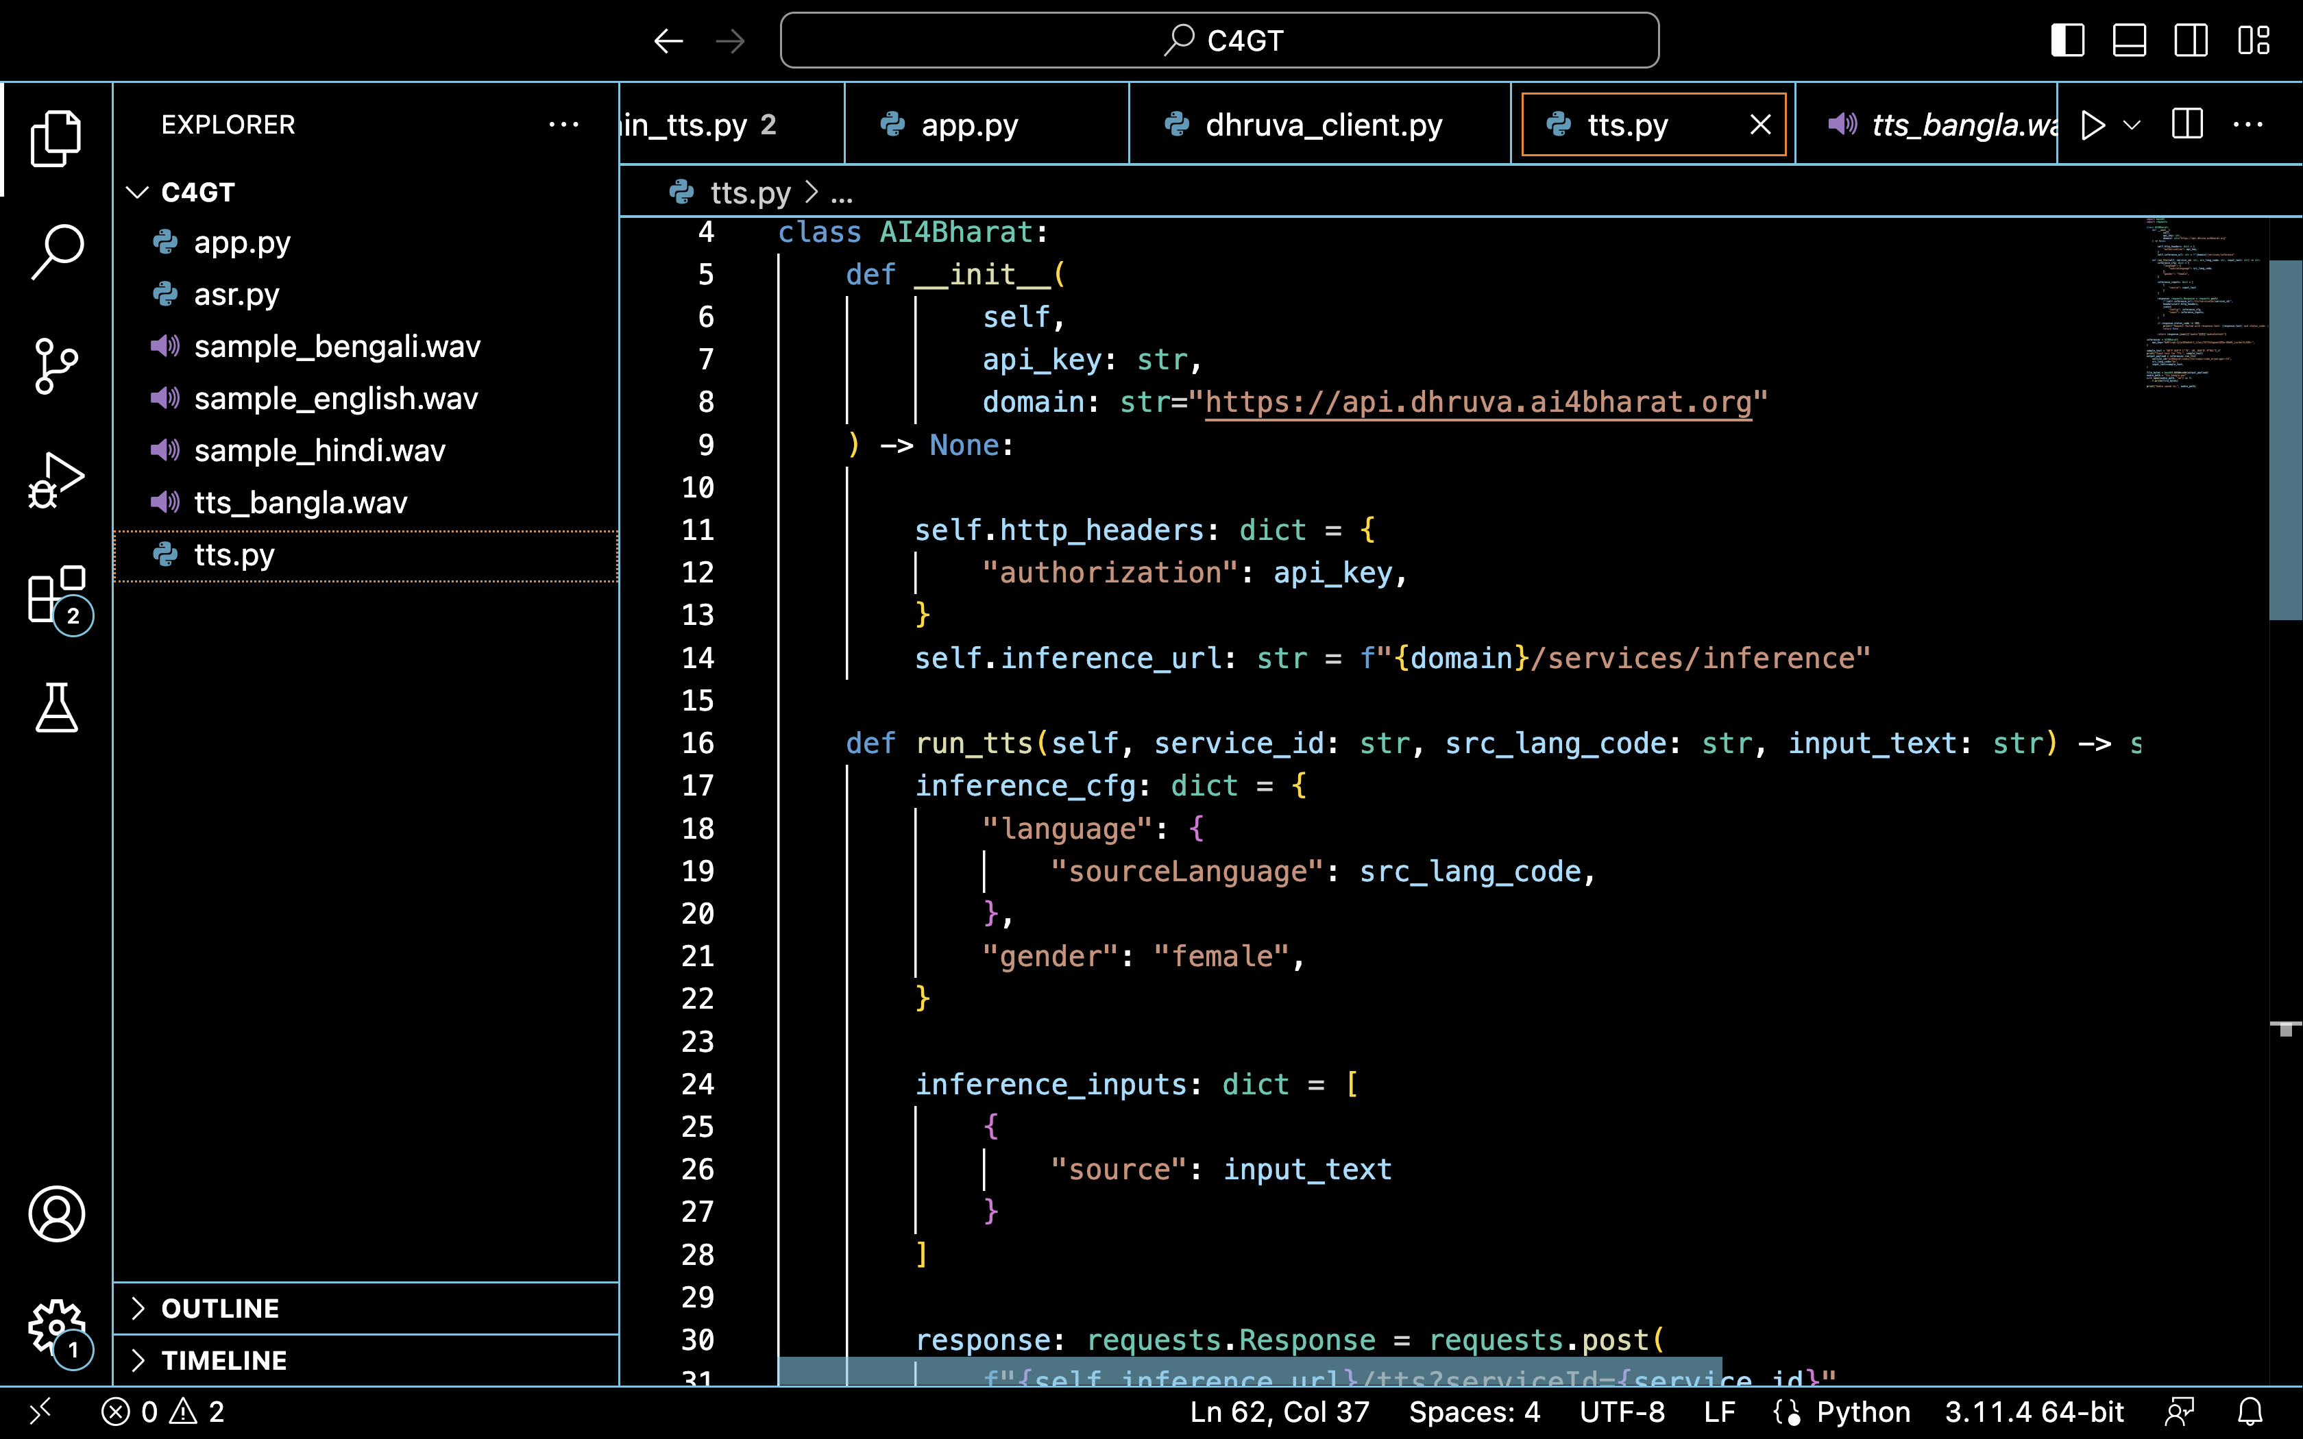Image resolution: width=2303 pixels, height=1439 pixels.
Task: Click the Settings gear icon
Action: (55, 1325)
